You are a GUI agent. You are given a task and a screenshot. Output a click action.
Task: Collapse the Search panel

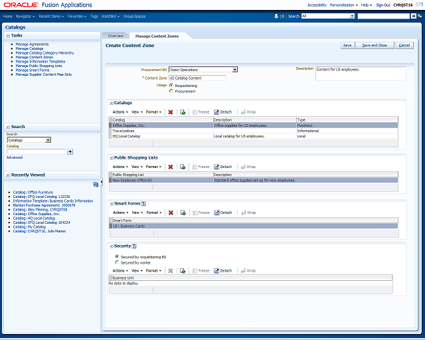click(8, 127)
